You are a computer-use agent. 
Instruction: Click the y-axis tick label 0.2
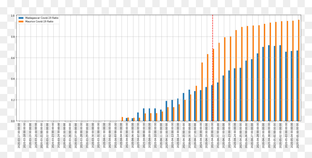(13, 100)
